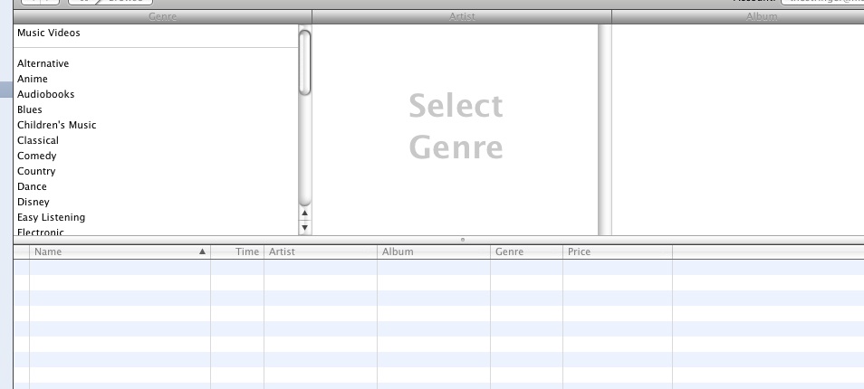Click the Album browser column header
Viewport: 864px width, 389px height.
[762, 16]
